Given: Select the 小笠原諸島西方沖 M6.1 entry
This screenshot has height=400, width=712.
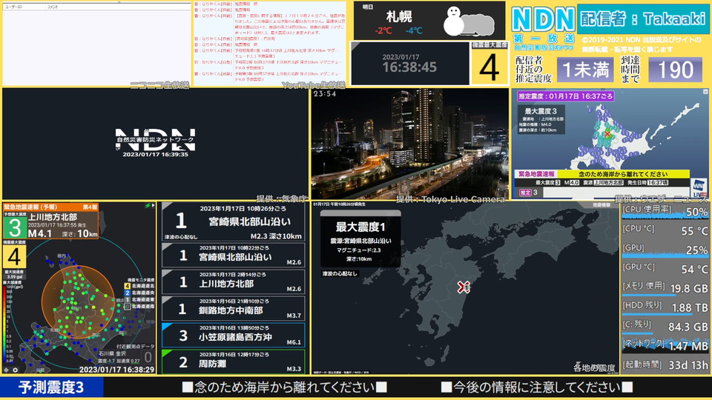Looking at the screenshot, I should click(234, 335).
